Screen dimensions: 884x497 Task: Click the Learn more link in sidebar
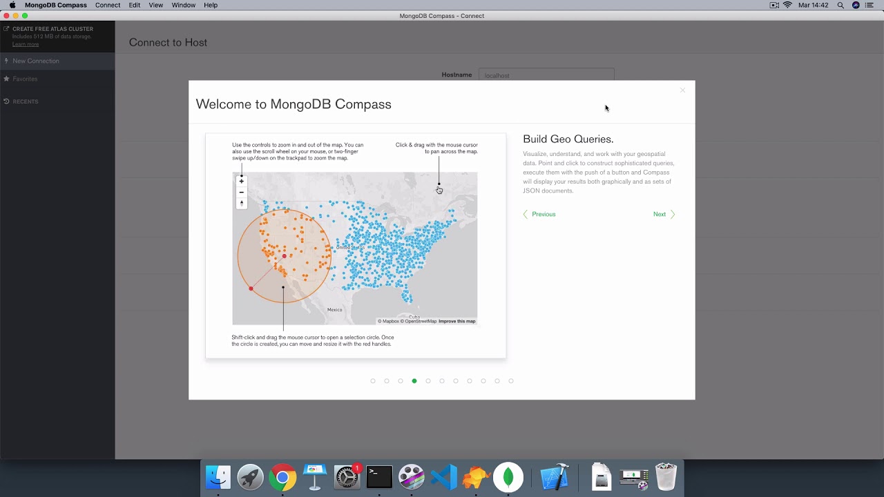click(26, 44)
